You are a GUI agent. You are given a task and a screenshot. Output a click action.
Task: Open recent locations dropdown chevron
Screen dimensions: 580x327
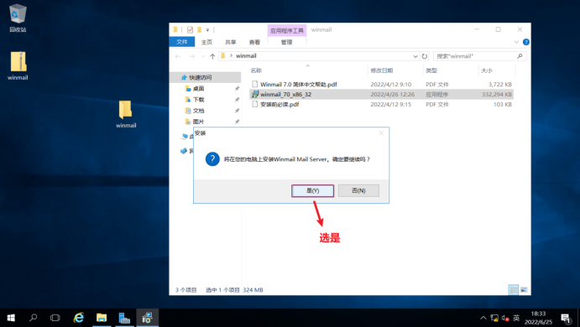pos(202,56)
